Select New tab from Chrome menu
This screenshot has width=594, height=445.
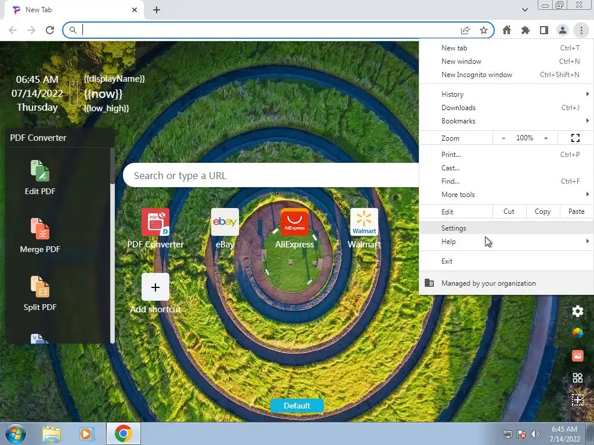click(x=506, y=48)
